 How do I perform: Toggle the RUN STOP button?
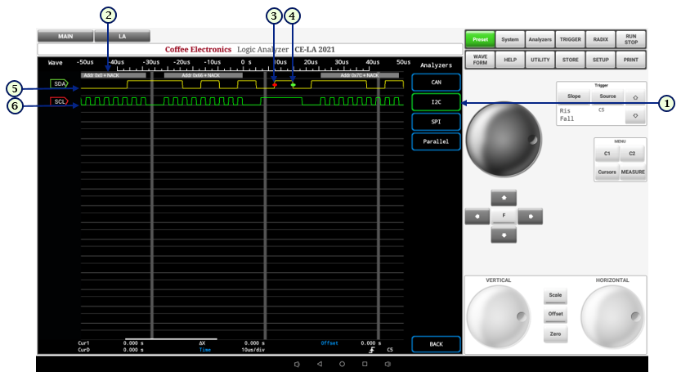(630, 38)
